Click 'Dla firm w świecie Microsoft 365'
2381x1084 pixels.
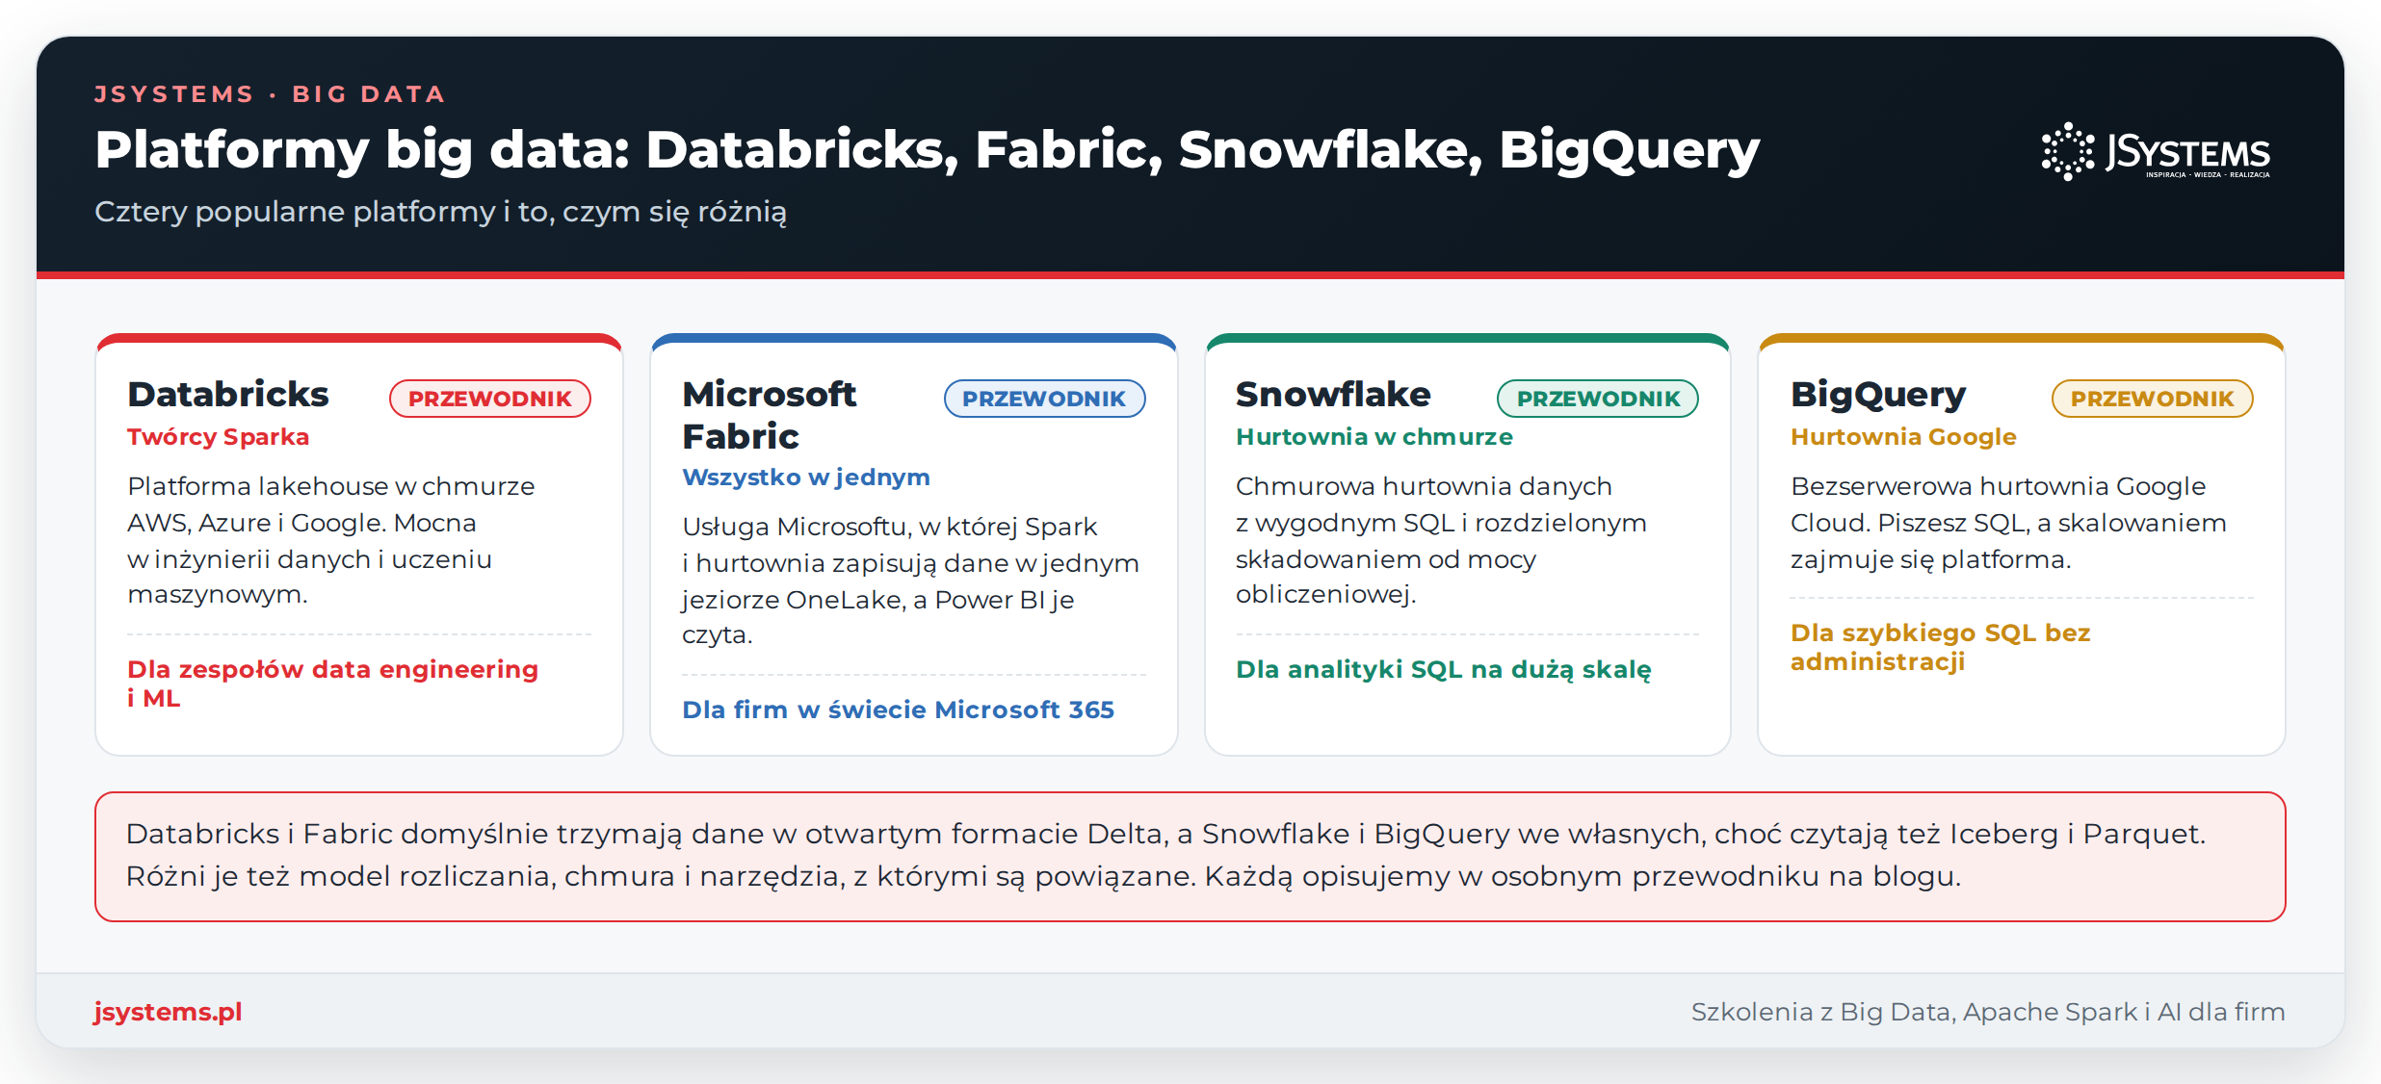(898, 710)
